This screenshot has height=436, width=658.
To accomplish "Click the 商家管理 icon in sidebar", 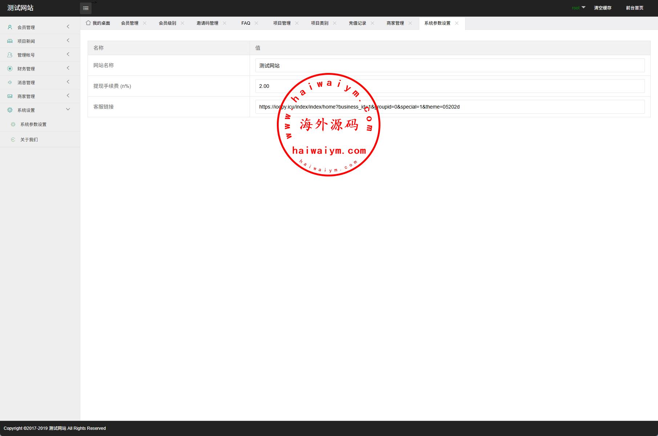I will tap(10, 96).
